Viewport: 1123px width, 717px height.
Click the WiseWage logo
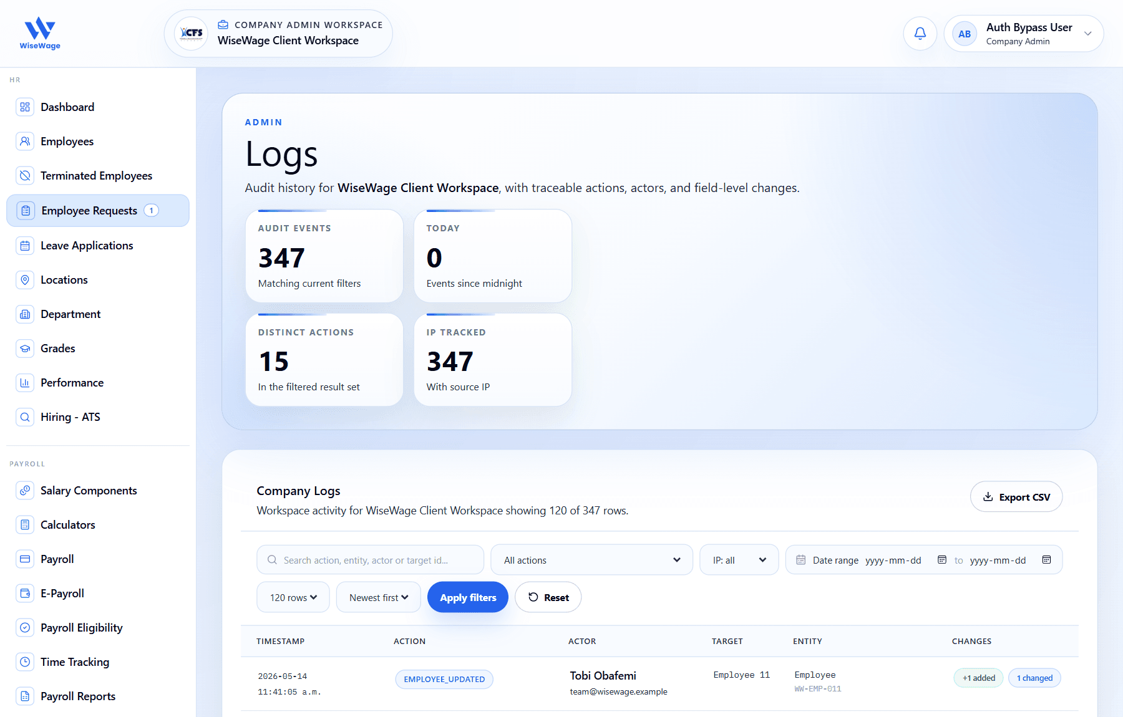40,33
